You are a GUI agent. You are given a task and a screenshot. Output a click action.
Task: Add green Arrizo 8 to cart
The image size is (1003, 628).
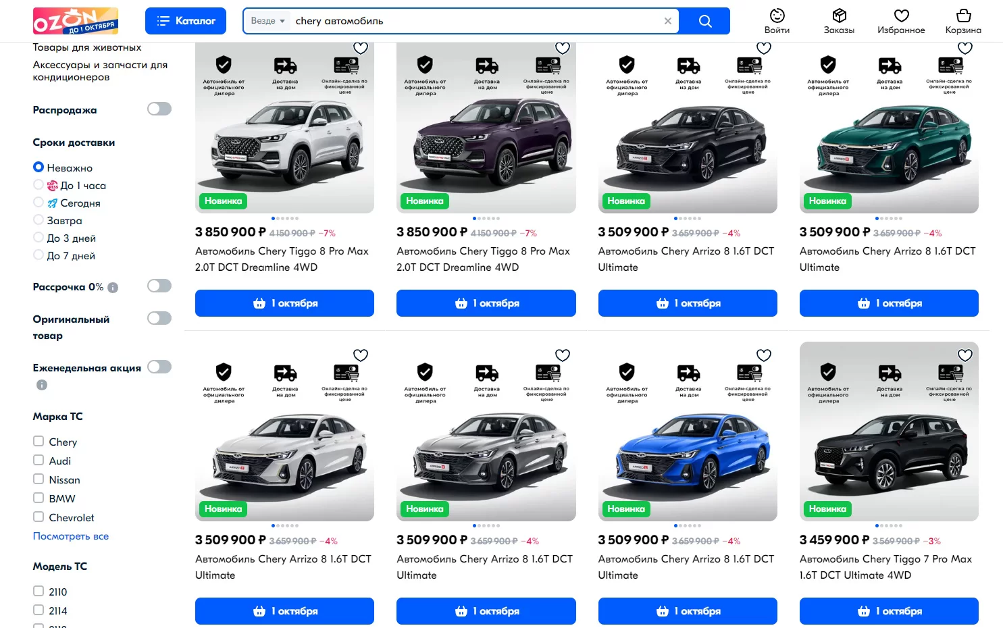(x=888, y=303)
